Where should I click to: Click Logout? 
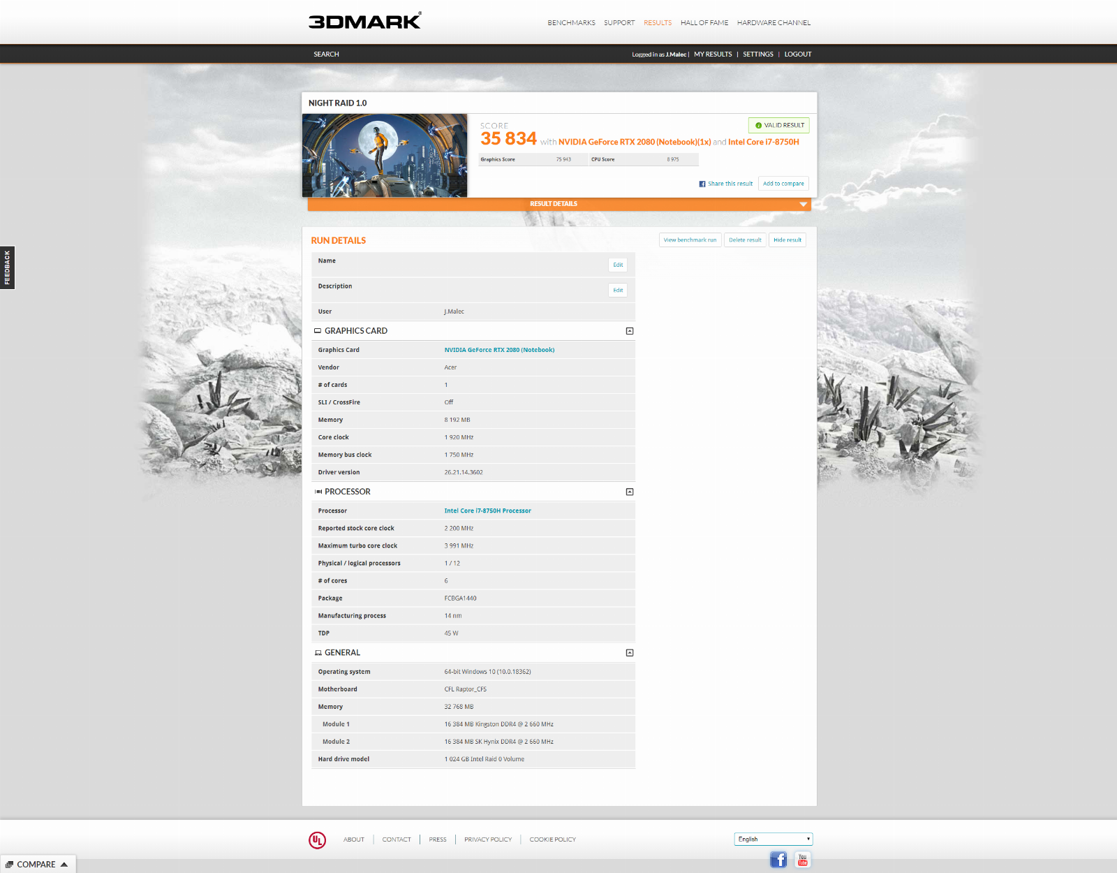click(798, 54)
